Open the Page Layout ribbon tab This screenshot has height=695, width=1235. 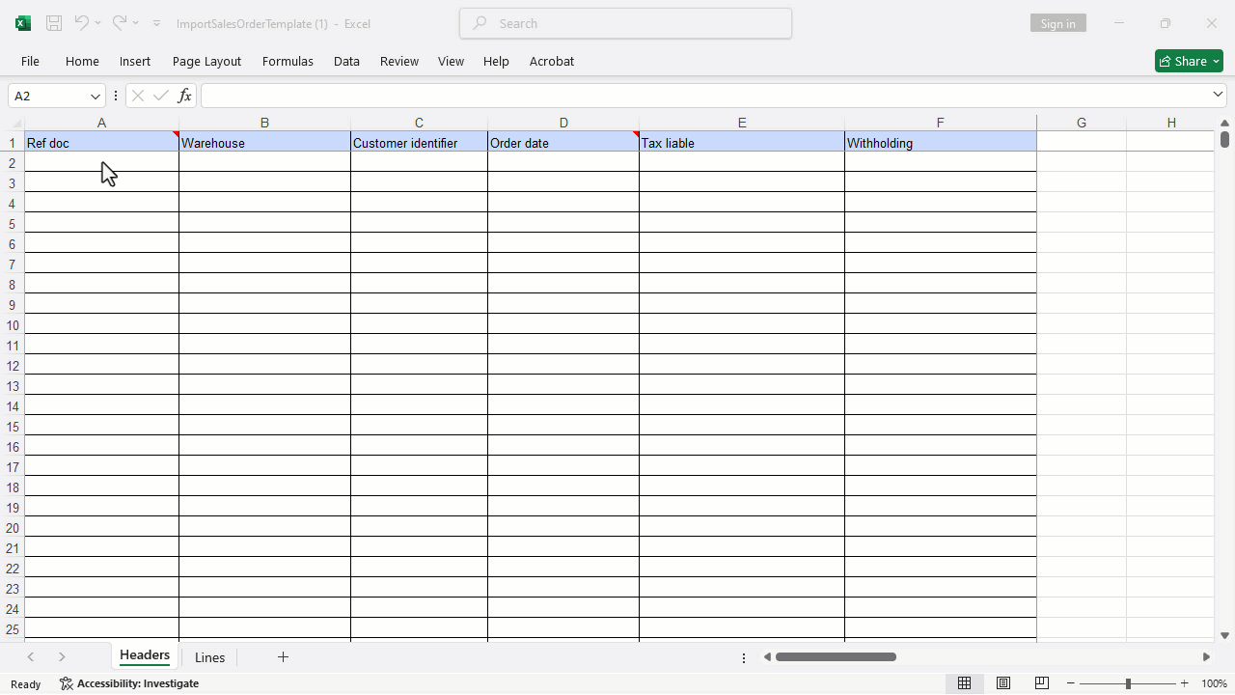[x=206, y=61]
